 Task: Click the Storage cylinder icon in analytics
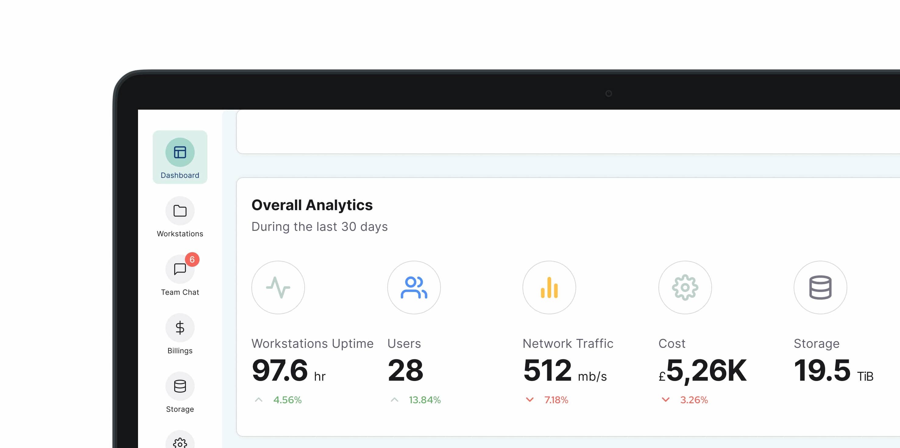pyautogui.click(x=820, y=287)
